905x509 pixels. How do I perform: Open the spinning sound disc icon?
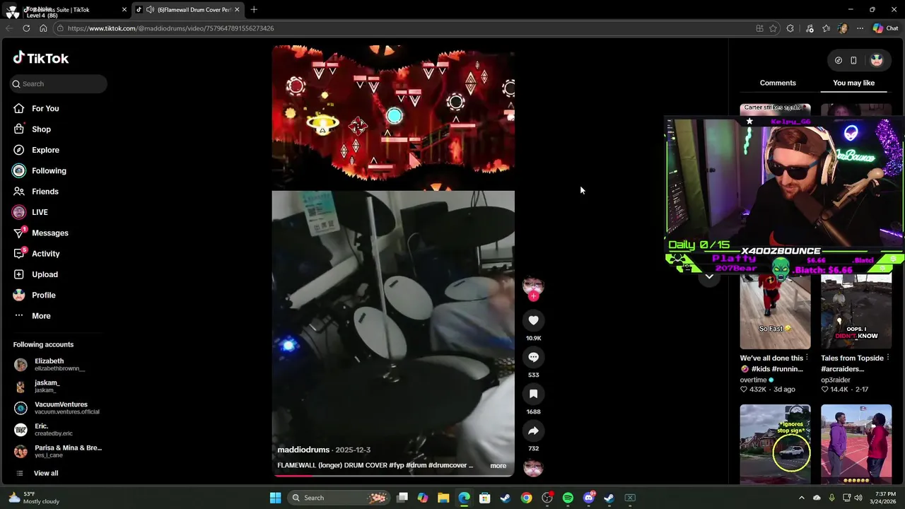pos(533,467)
